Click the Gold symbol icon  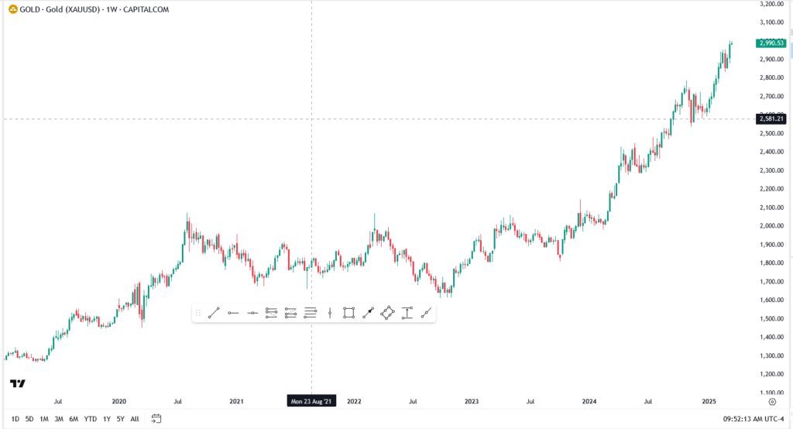pos(12,8)
